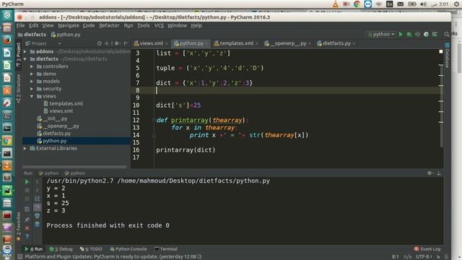Click the Print console output icon
Image resolution: width=462 pixels, height=260 pixels.
[x=37, y=216]
